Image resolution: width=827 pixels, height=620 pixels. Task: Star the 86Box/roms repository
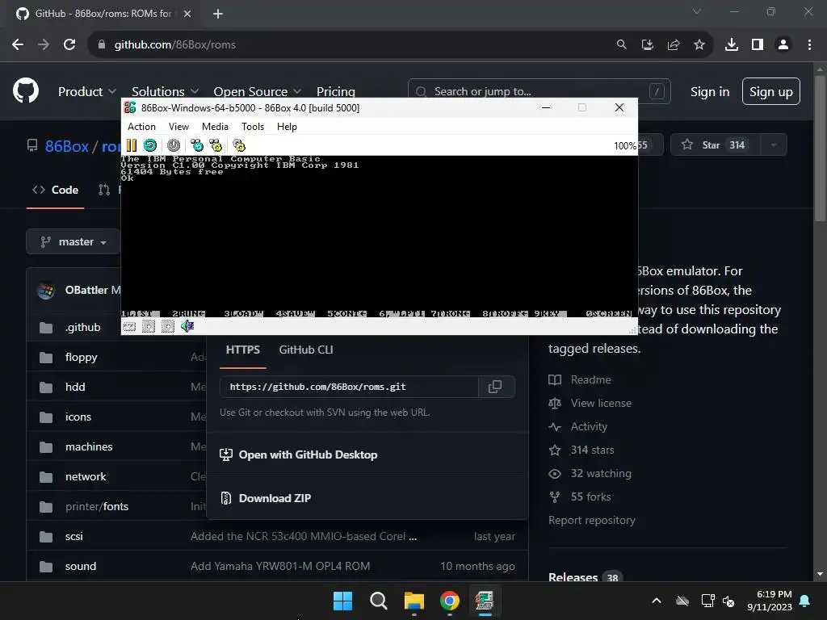point(715,145)
